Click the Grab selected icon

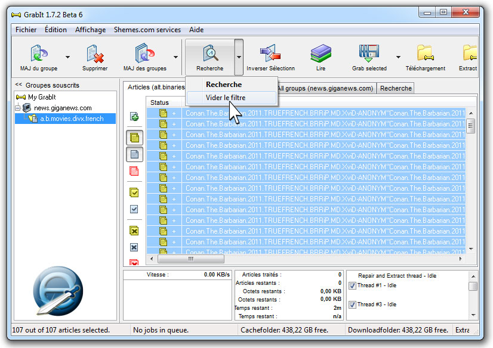369,52
